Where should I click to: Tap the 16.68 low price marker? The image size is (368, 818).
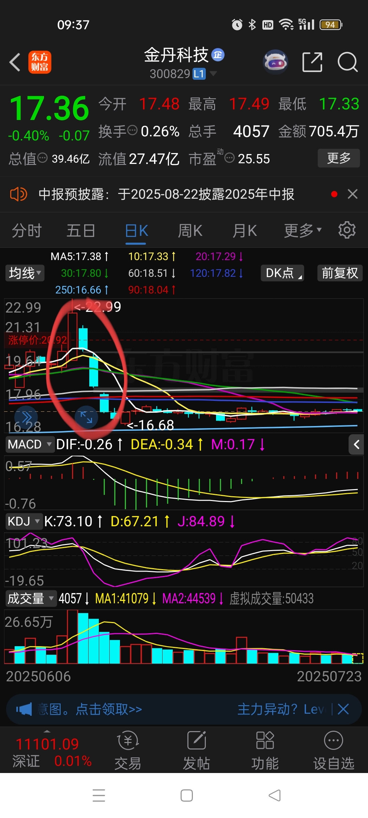pos(150,425)
